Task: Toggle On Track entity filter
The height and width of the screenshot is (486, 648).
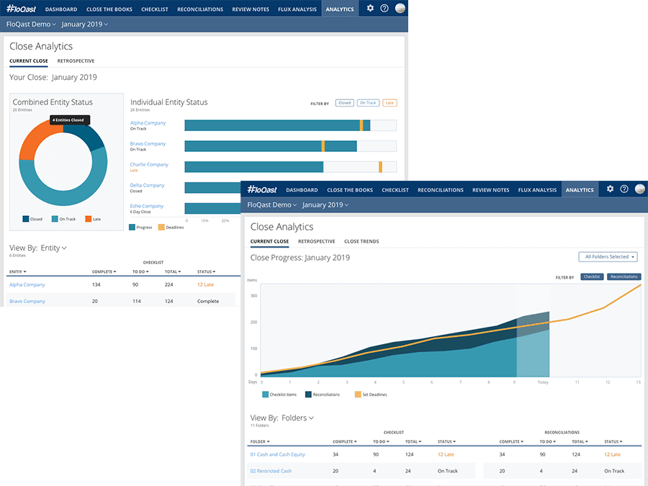Action: coord(368,103)
